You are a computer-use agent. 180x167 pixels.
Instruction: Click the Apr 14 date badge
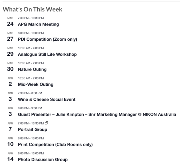click(x=10, y=157)
